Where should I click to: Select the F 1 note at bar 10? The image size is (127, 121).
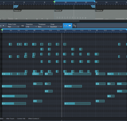pyautogui.click(x=38, y=101)
